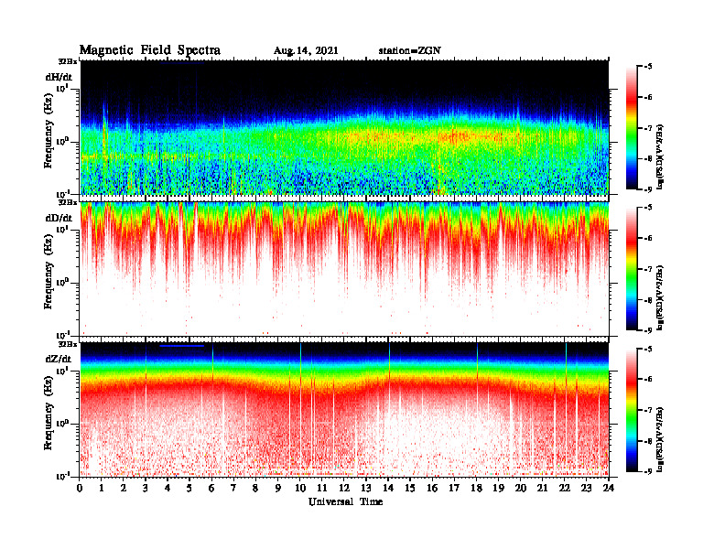725x560 pixels.
Task: Click hour tick label "3" on time axis
Action: pos(146,489)
